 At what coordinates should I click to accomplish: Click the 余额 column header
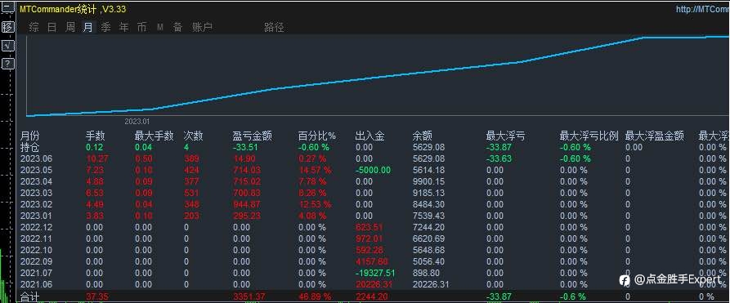tap(423, 136)
